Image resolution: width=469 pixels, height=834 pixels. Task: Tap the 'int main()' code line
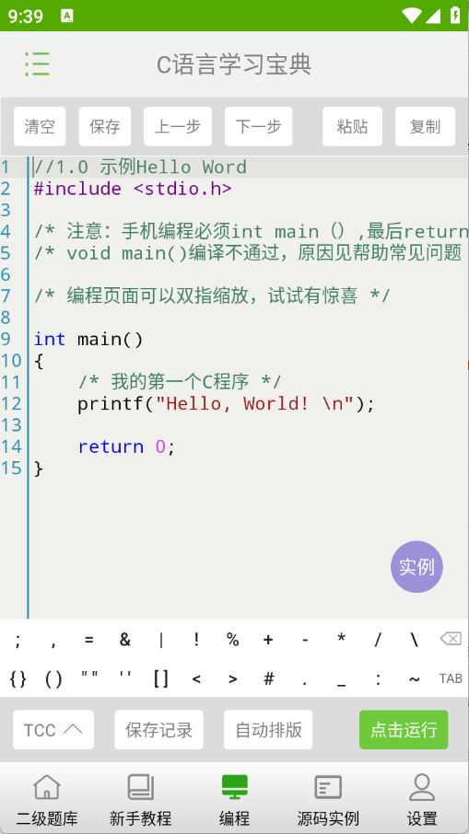[88, 340]
